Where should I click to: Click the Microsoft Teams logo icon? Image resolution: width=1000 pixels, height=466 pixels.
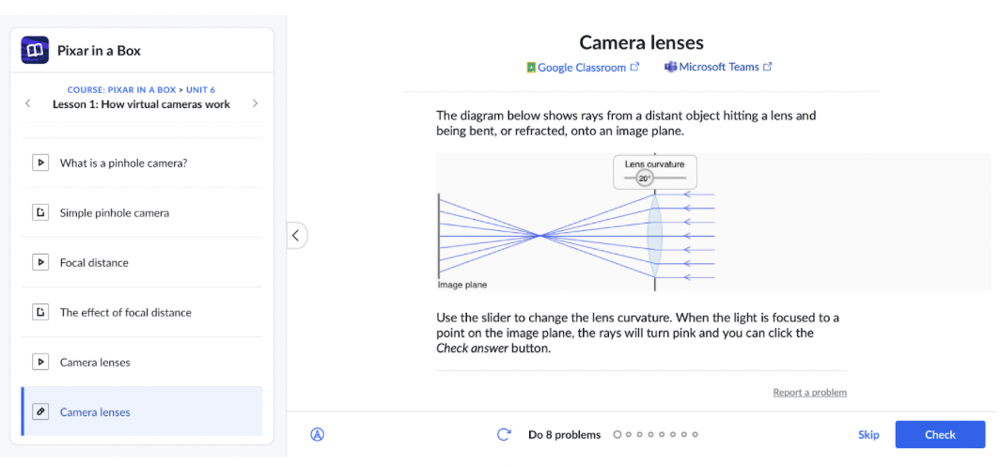pos(670,67)
